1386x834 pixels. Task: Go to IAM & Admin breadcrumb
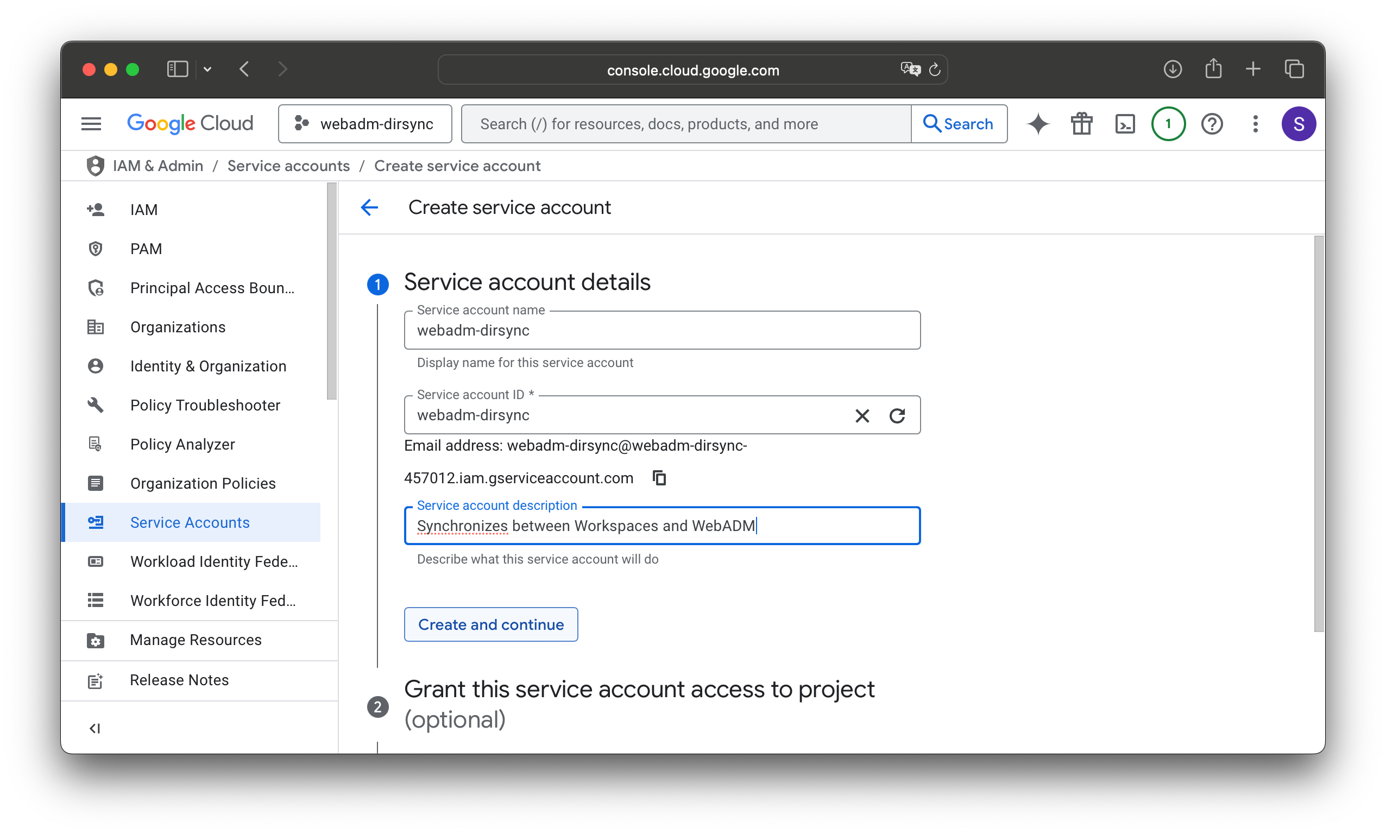click(158, 166)
